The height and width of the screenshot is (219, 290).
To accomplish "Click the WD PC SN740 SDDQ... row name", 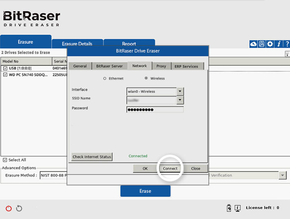I will (x=28, y=75).
